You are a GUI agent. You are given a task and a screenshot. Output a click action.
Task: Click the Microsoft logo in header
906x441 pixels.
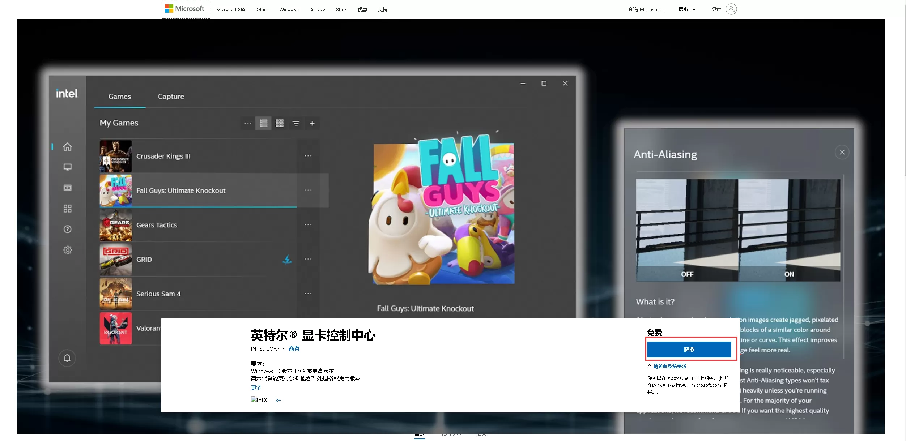185,9
